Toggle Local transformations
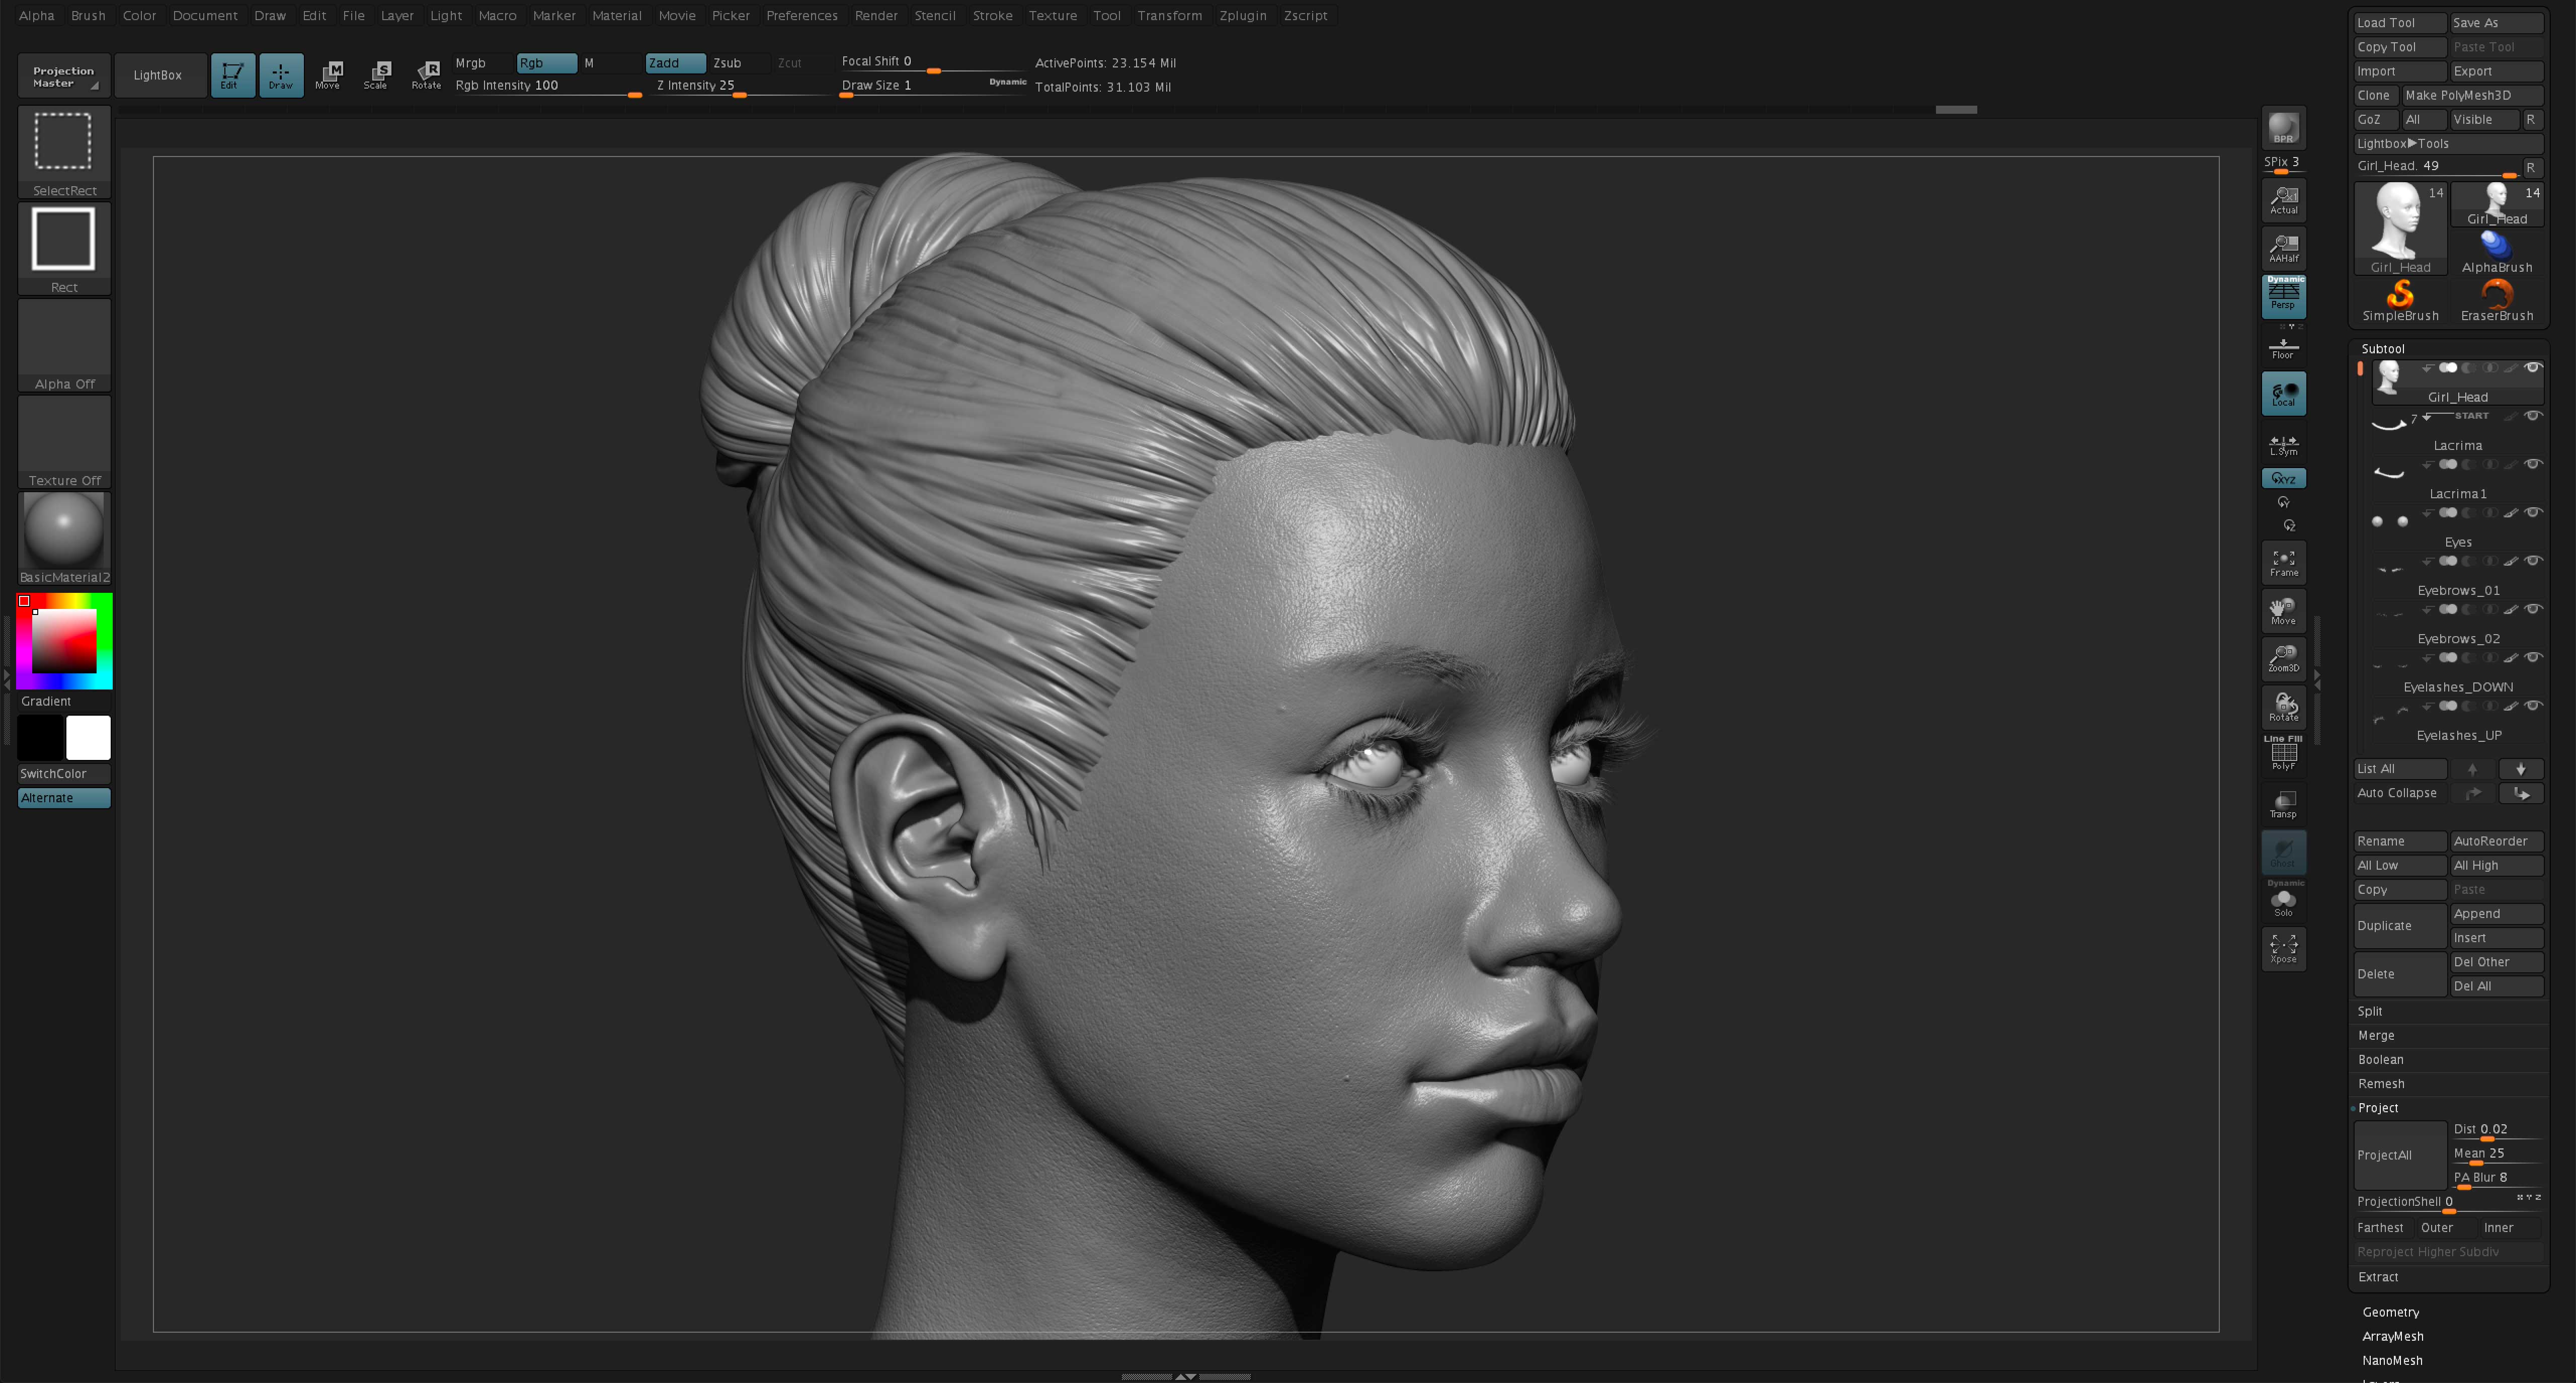 (x=2283, y=393)
